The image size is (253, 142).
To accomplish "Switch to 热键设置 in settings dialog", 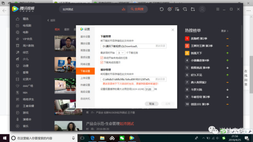I will point(85,85).
